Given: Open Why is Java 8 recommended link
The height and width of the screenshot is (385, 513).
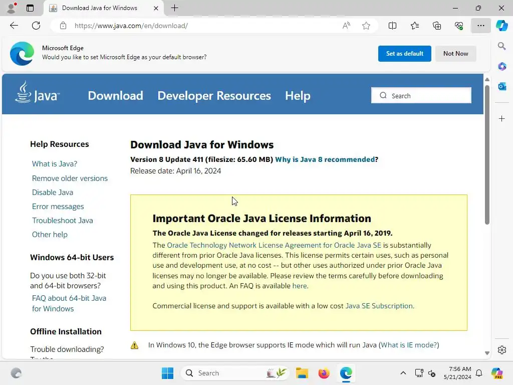Looking at the screenshot, I should (325, 159).
